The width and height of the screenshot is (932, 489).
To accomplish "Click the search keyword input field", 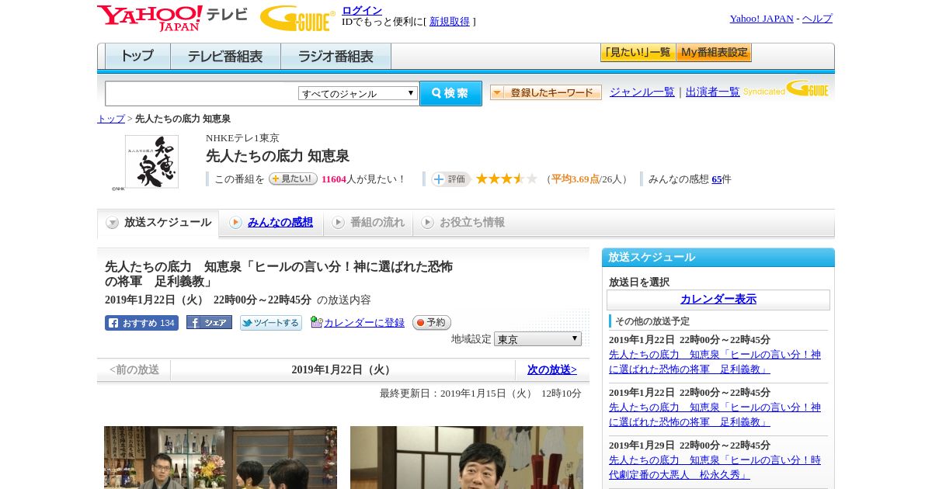I will tap(201, 93).
